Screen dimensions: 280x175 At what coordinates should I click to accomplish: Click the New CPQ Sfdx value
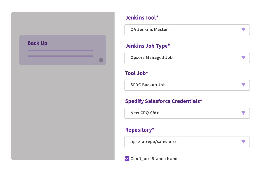(x=145, y=113)
